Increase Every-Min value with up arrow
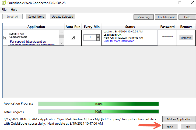This screenshot has width=196, height=130. (x=98, y=36)
